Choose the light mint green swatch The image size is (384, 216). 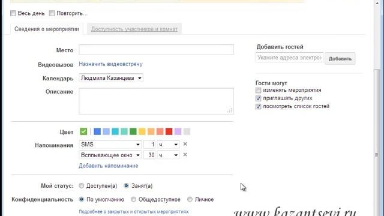(x=124, y=131)
